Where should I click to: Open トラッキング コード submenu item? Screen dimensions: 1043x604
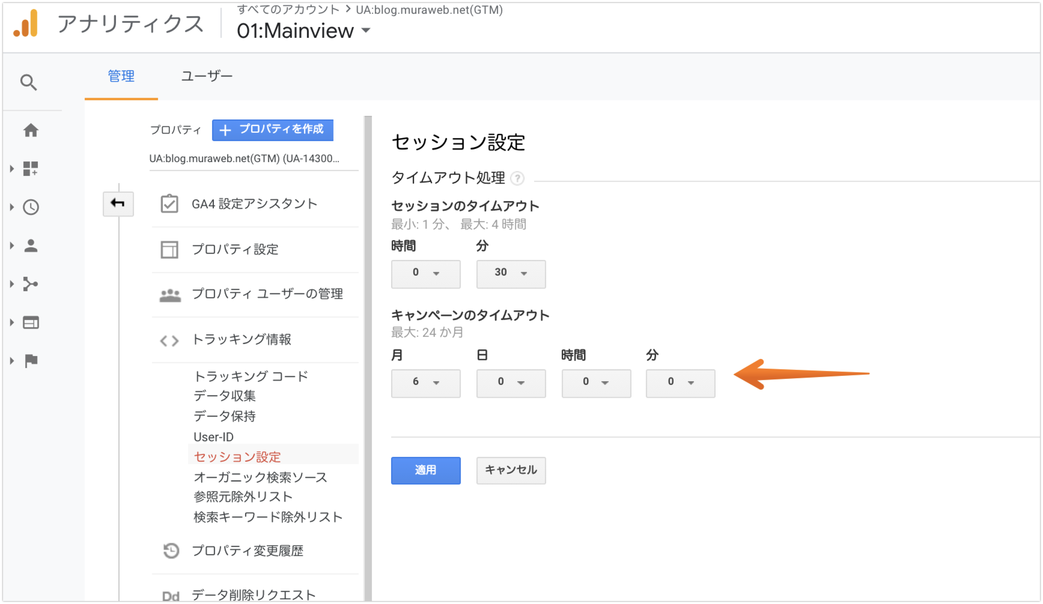(x=251, y=376)
